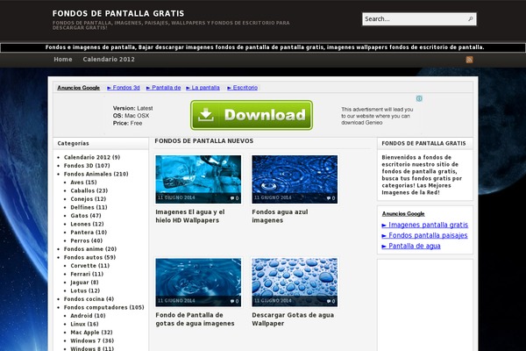Open Fondos computadores (105) category
Image resolution: width=526 pixels, height=351 pixels.
pyautogui.click(x=104, y=308)
